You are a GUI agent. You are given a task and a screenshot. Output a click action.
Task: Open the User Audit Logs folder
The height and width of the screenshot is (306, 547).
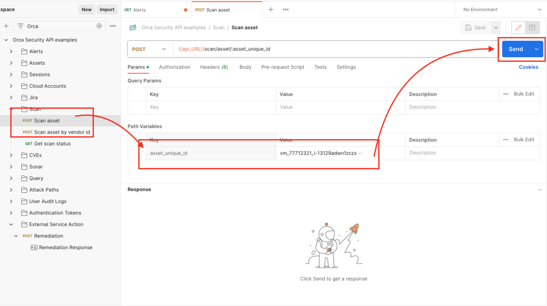48,201
